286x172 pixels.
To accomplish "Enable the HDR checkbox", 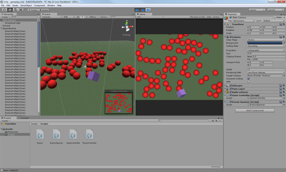I will 248,82.
